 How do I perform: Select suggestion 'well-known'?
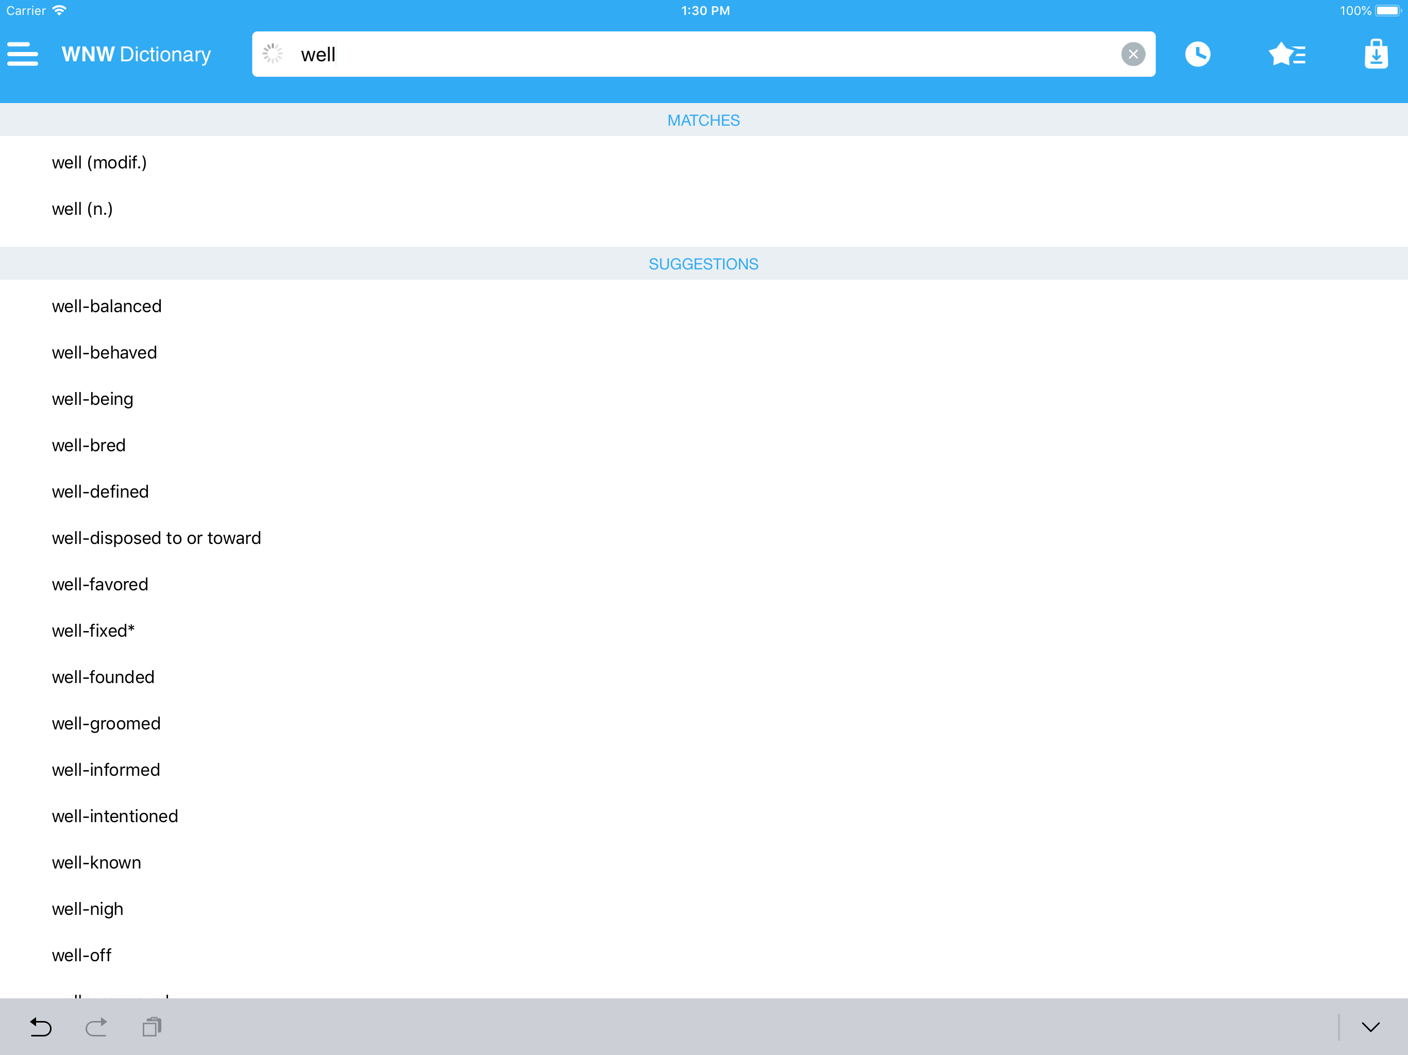(704, 863)
